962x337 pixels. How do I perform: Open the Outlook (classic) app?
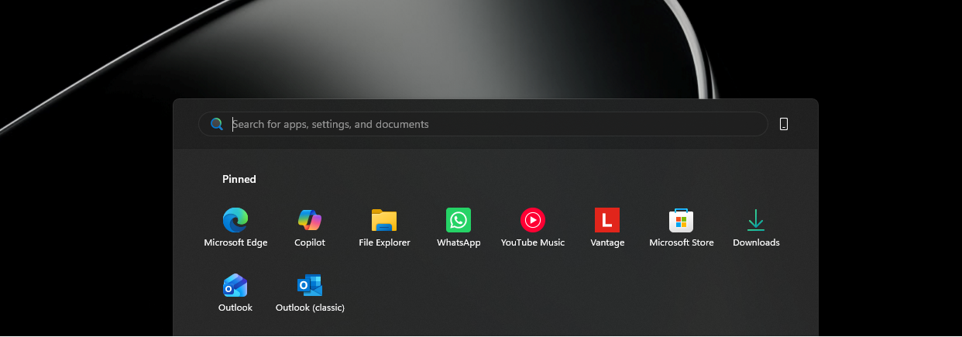(310, 293)
